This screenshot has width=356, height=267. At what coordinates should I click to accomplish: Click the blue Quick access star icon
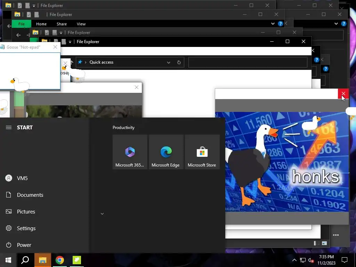pyautogui.click(x=80, y=62)
